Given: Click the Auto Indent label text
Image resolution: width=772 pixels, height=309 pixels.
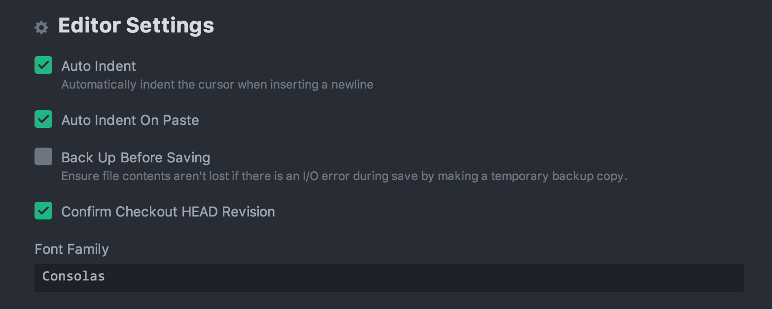Looking at the screenshot, I should pos(99,66).
